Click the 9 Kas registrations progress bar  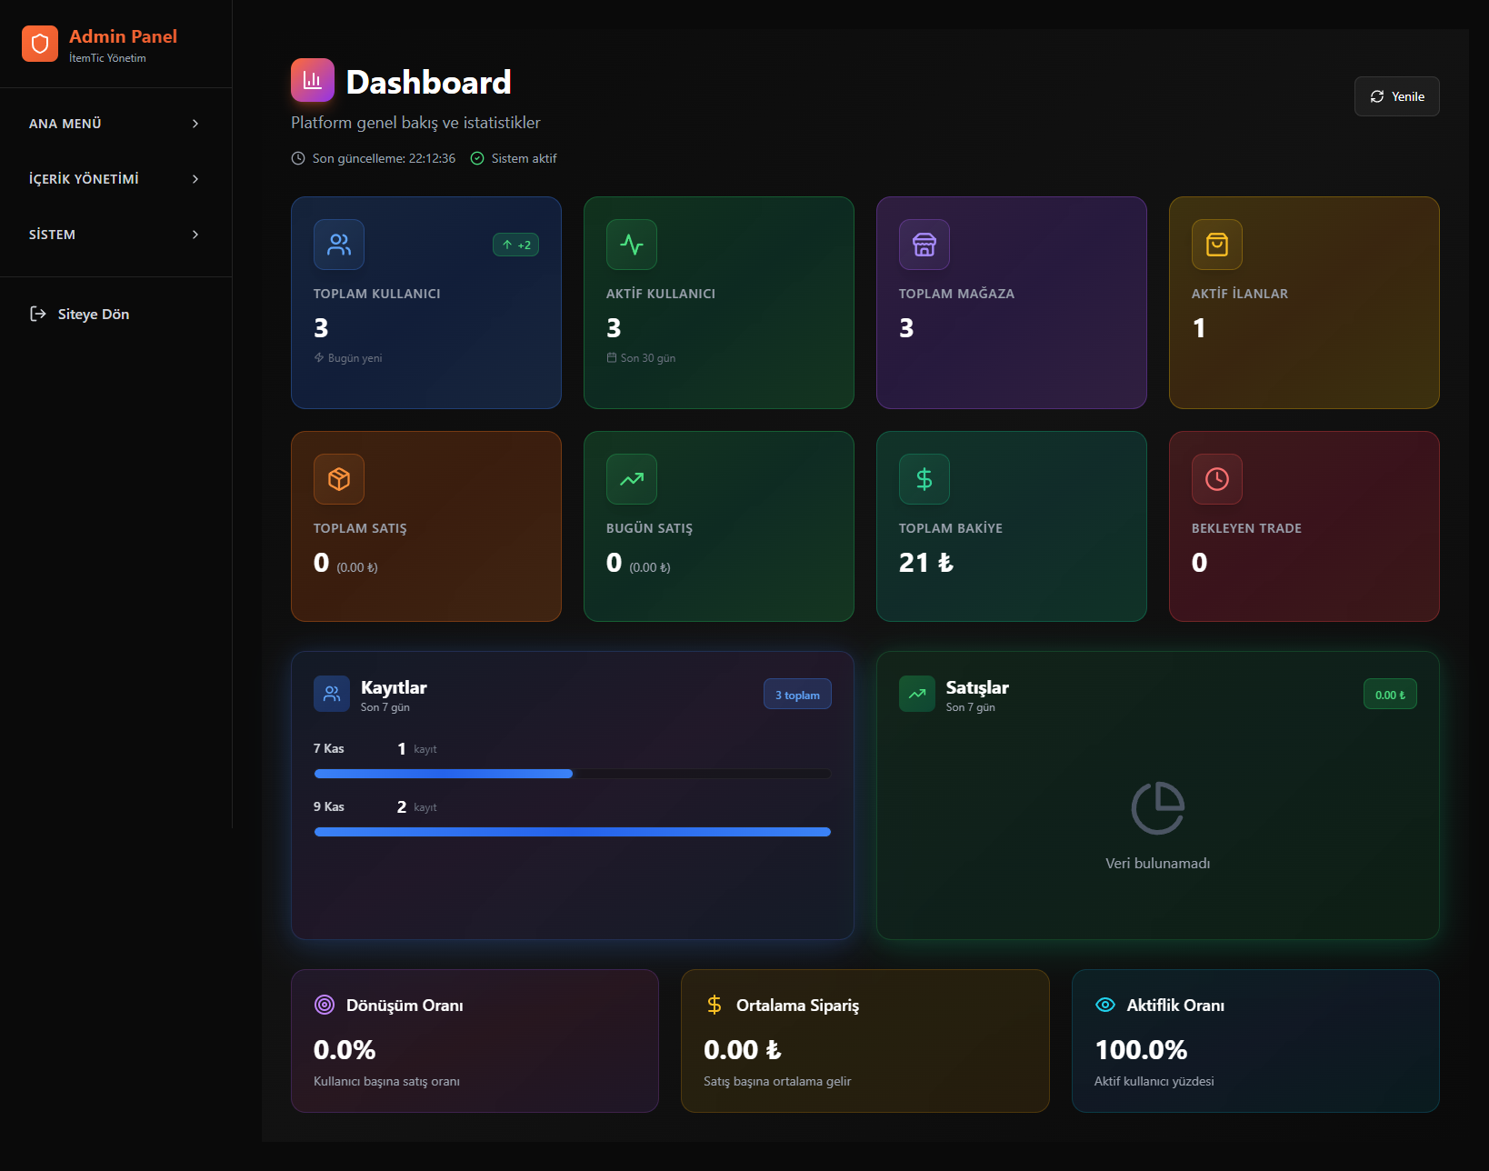572,832
